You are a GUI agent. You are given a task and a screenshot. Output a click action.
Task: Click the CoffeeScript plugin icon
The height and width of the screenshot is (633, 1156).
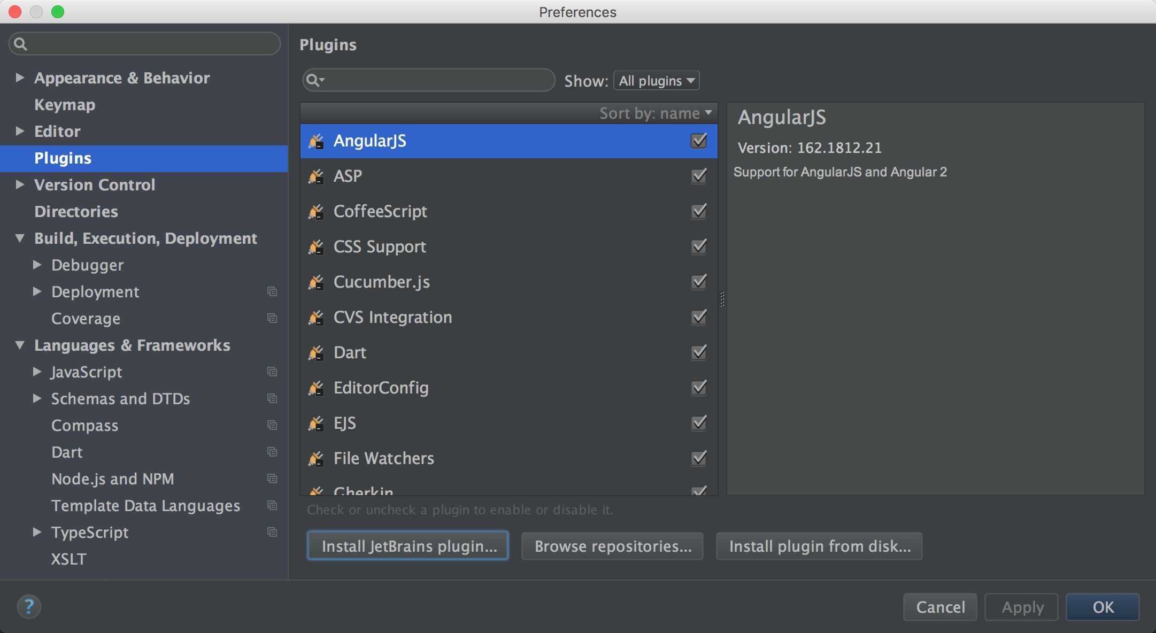coord(315,211)
